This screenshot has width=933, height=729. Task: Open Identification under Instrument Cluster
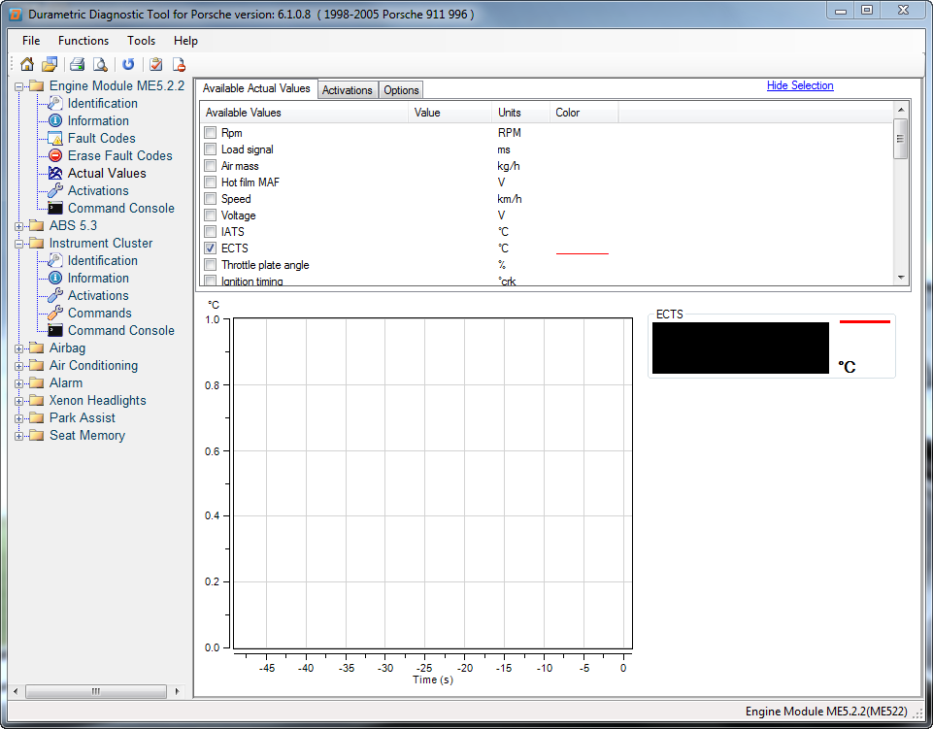pyautogui.click(x=102, y=261)
